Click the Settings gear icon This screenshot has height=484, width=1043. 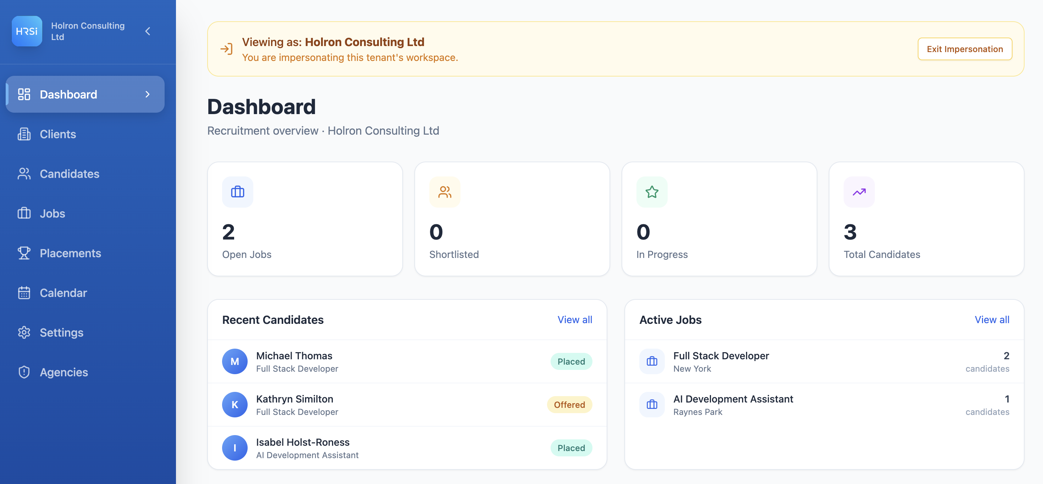pos(24,332)
